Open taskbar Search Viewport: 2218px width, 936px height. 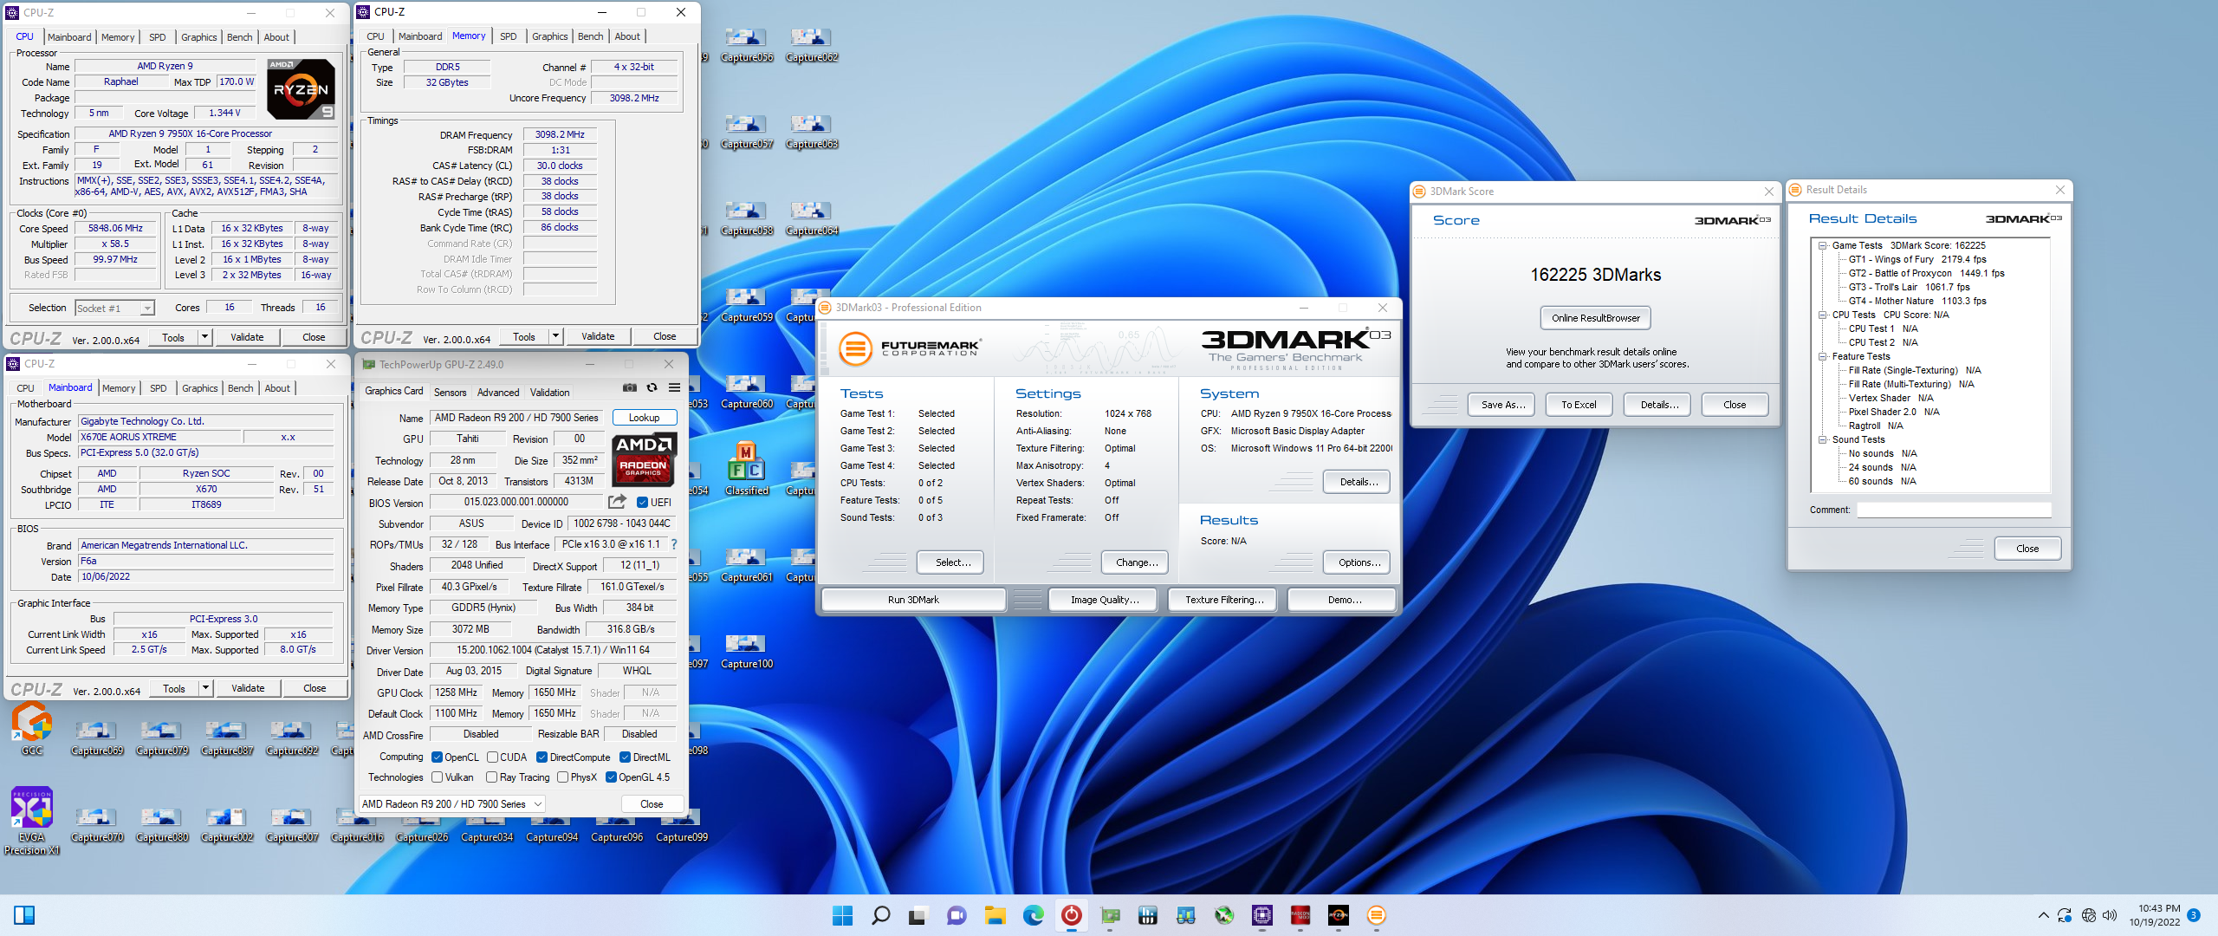[880, 915]
